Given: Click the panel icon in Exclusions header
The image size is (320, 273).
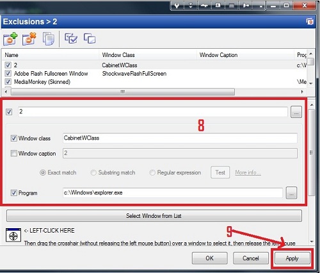Looking at the screenshot, I should point(310,22).
